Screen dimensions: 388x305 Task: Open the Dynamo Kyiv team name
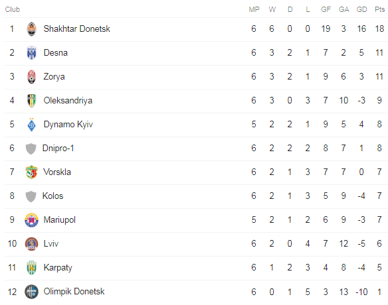pos(68,125)
